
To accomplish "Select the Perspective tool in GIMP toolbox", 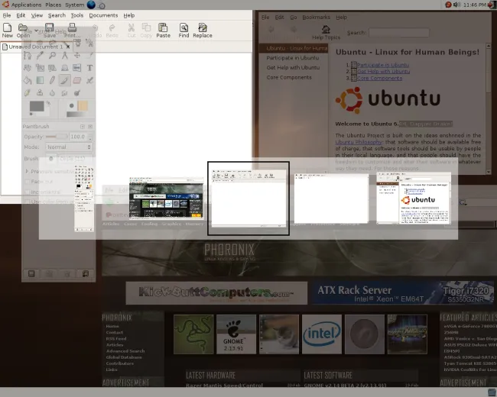I will pyautogui.click(x=64, y=68).
